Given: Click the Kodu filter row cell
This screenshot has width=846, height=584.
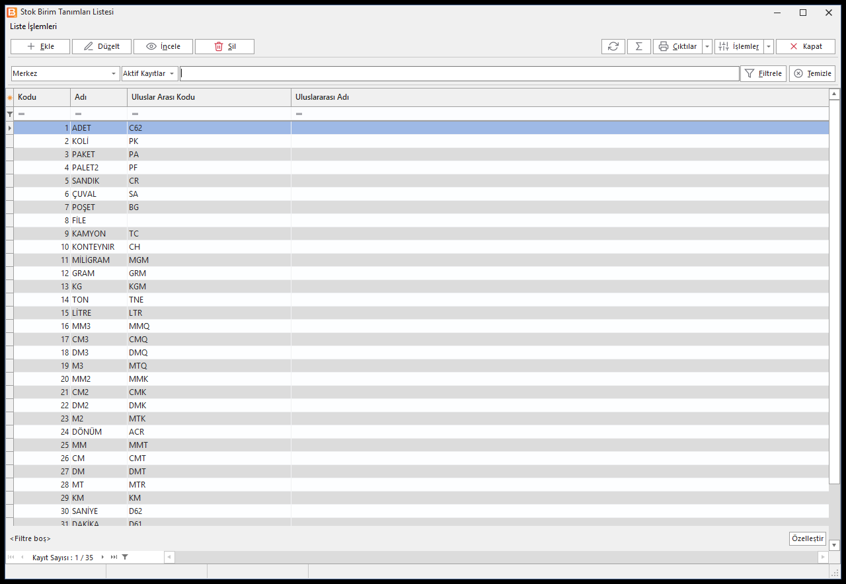Looking at the screenshot, I should (42, 114).
